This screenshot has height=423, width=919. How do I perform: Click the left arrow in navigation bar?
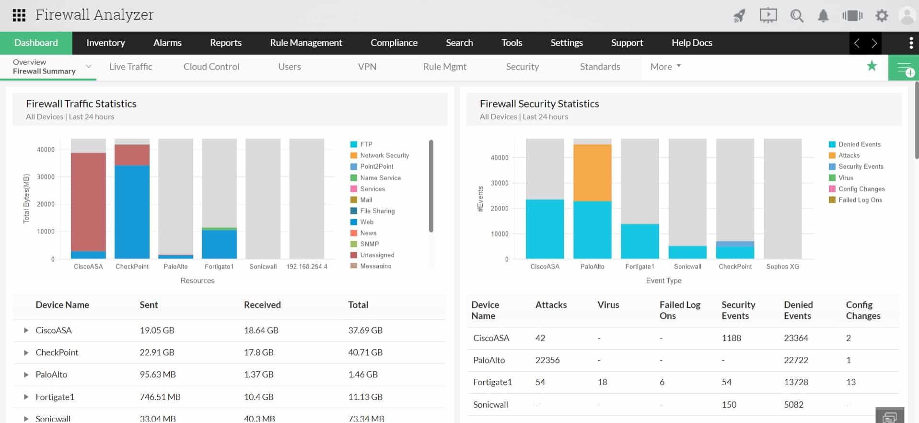click(x=857, y=43)
